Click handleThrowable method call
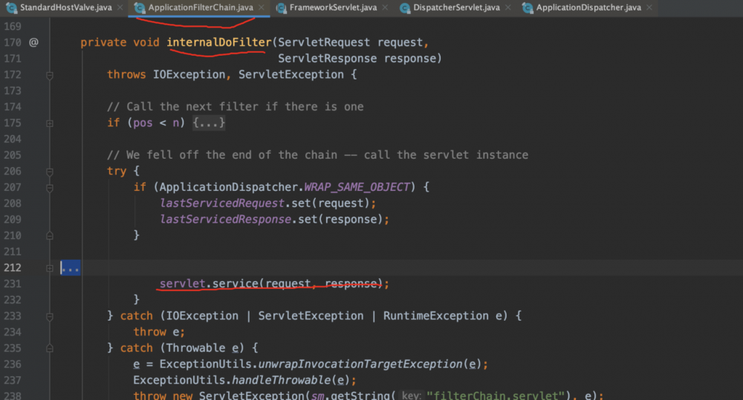The height and width of the screenshot is (400, 743). pyautogui.click(x=281, y=380)
